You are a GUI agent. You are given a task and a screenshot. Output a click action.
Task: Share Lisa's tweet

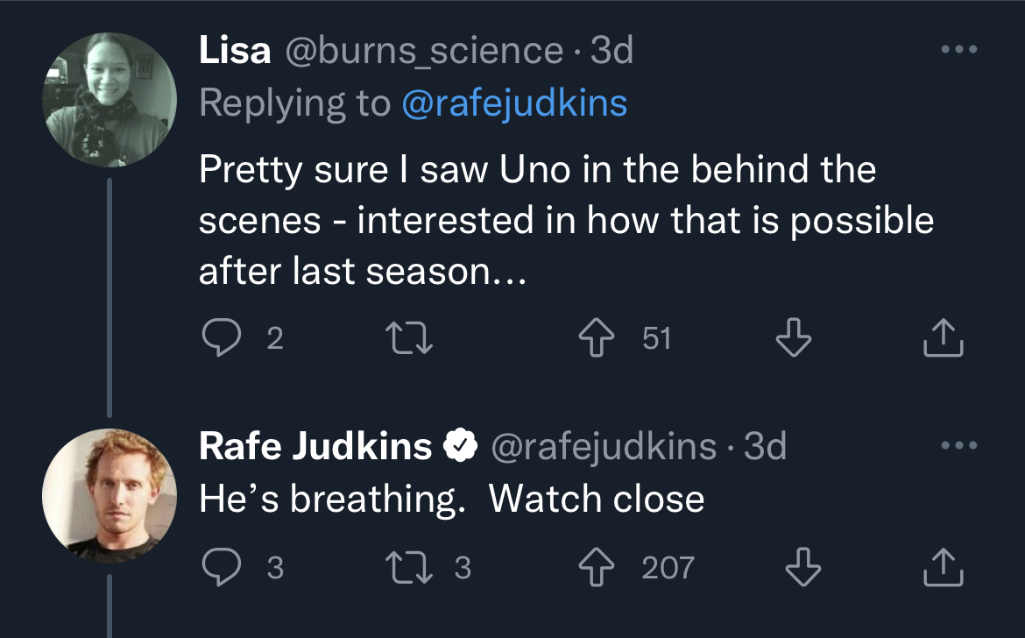pyautogui.click(x=944, y=337)
